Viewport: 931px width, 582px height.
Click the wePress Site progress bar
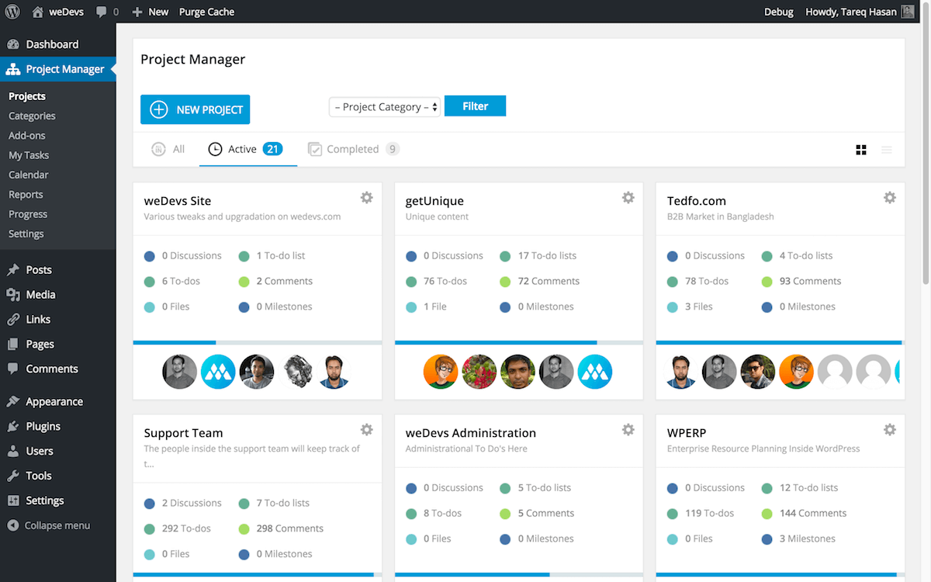point(257,341)
